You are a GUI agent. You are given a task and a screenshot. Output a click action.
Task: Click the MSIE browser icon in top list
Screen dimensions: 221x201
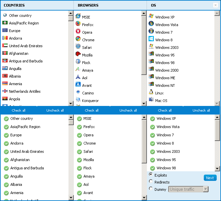click(x=78, y=16)
